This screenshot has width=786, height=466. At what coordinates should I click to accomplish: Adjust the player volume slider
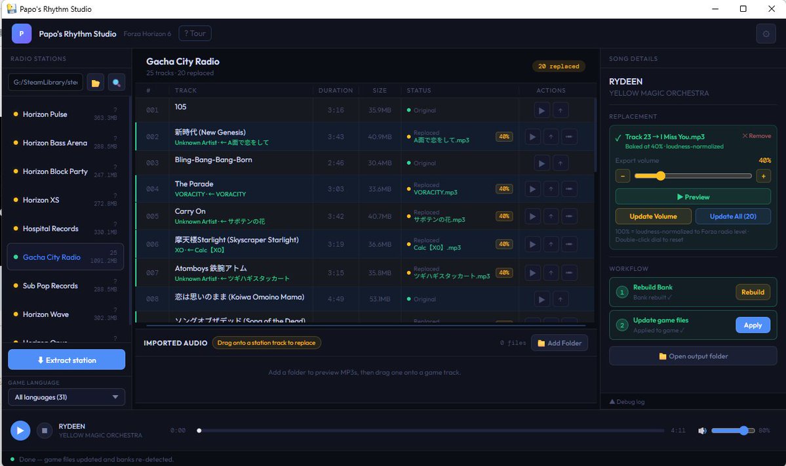[733, 431]
